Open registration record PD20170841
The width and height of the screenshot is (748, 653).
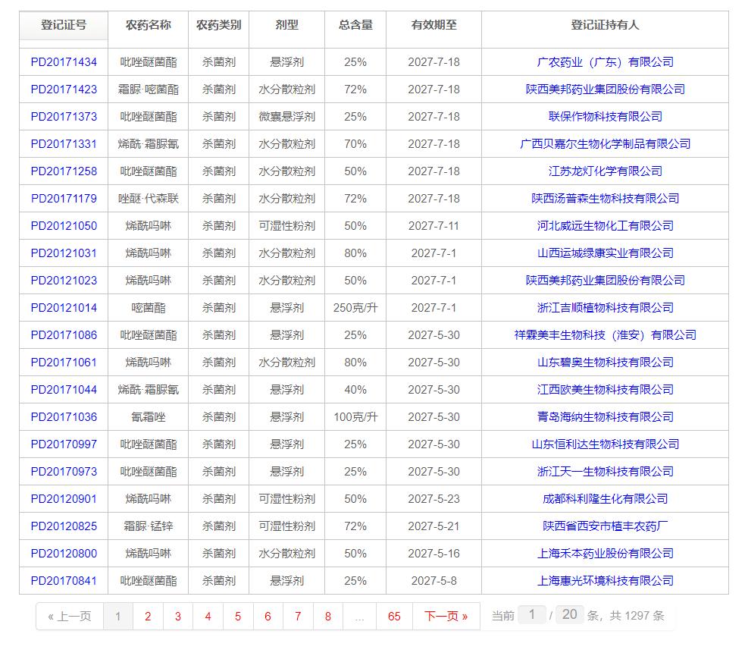click(x=61, y=581)
